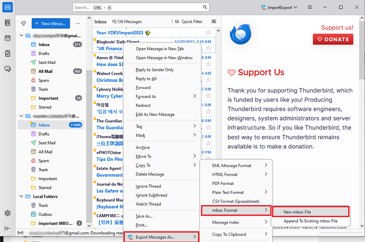The image size is (365, 242).
Task: Select CSV Format (Spreadsheet) option
Action: pyautogui.click(x=236, y=201)
